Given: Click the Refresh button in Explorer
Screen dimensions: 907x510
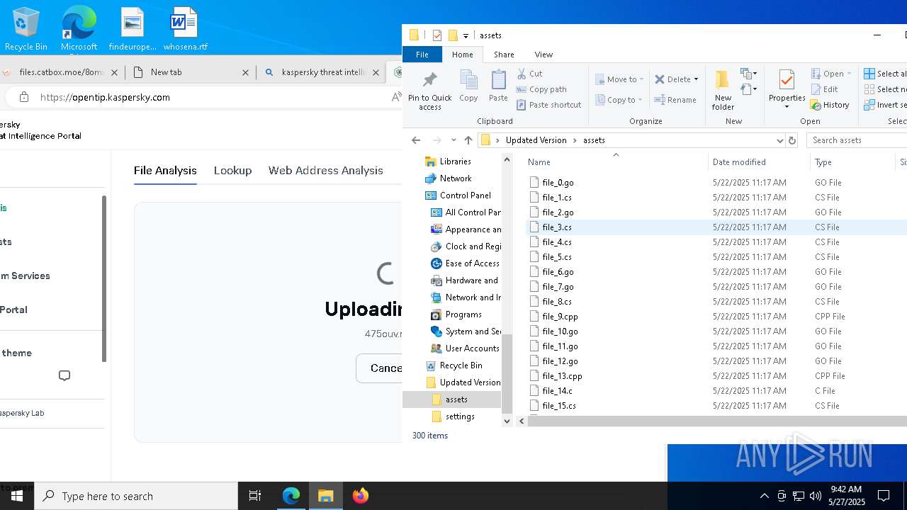Looking at the screenshot, I should click(792, 140).
